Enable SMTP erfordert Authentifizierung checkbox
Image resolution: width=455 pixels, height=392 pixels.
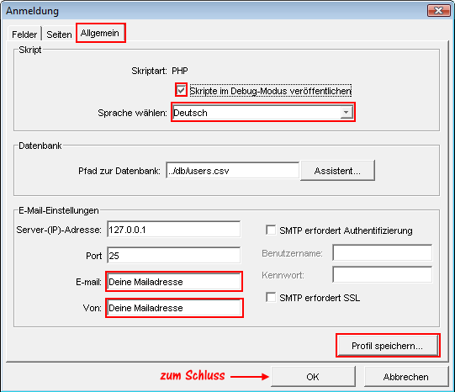point(271,230)
